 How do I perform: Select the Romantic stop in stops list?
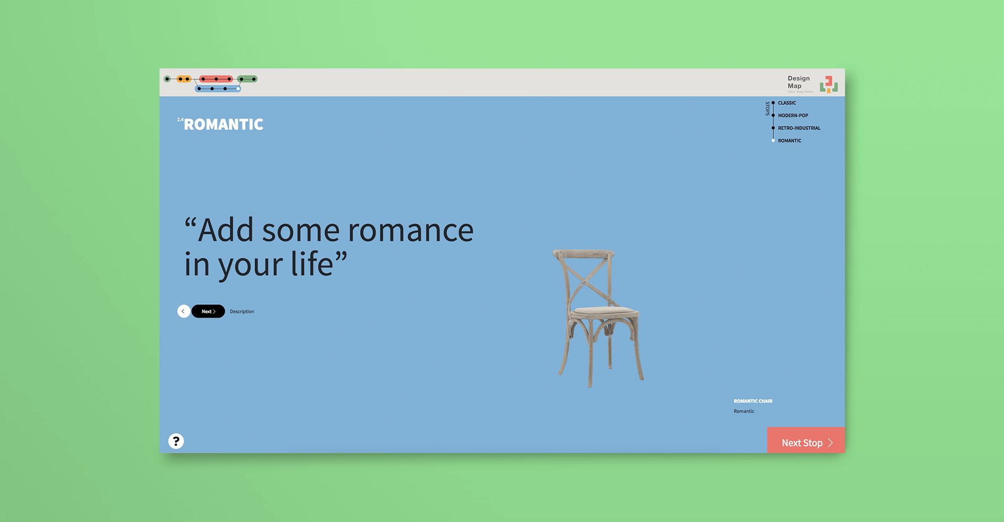pyautogui.click(x=789, y=140)
